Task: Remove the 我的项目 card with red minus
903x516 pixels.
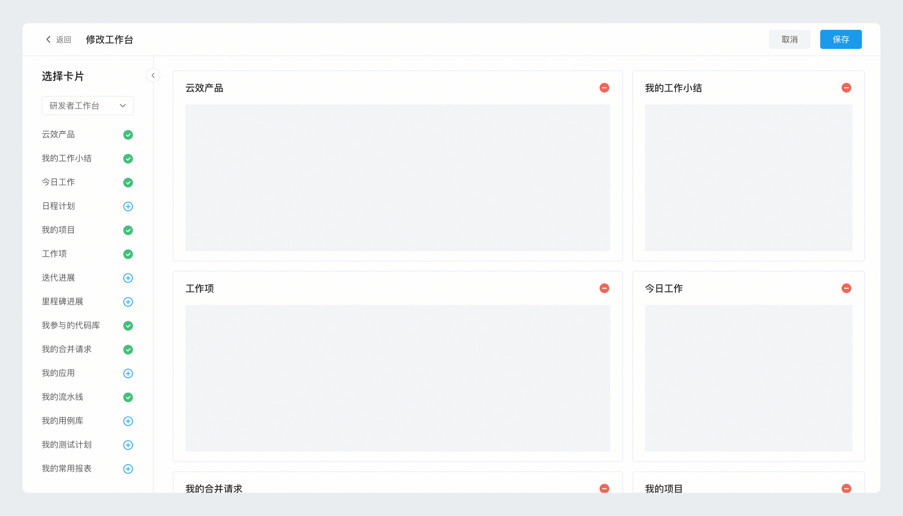Action: (846, 488)
